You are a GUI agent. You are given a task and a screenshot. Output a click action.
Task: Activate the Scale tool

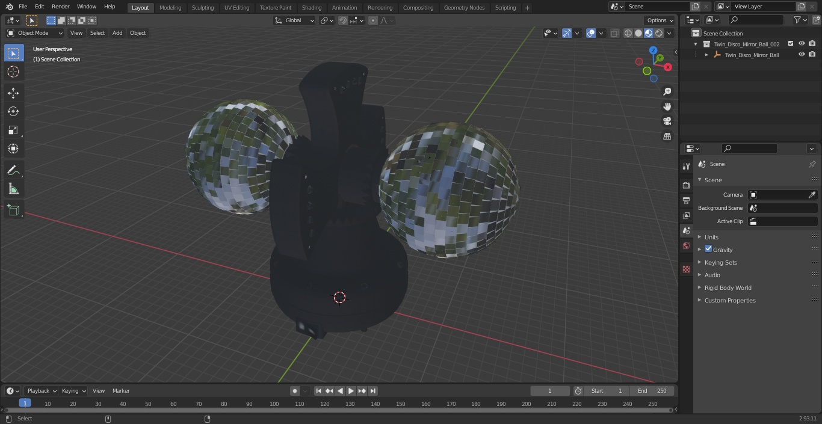(13, 130)
